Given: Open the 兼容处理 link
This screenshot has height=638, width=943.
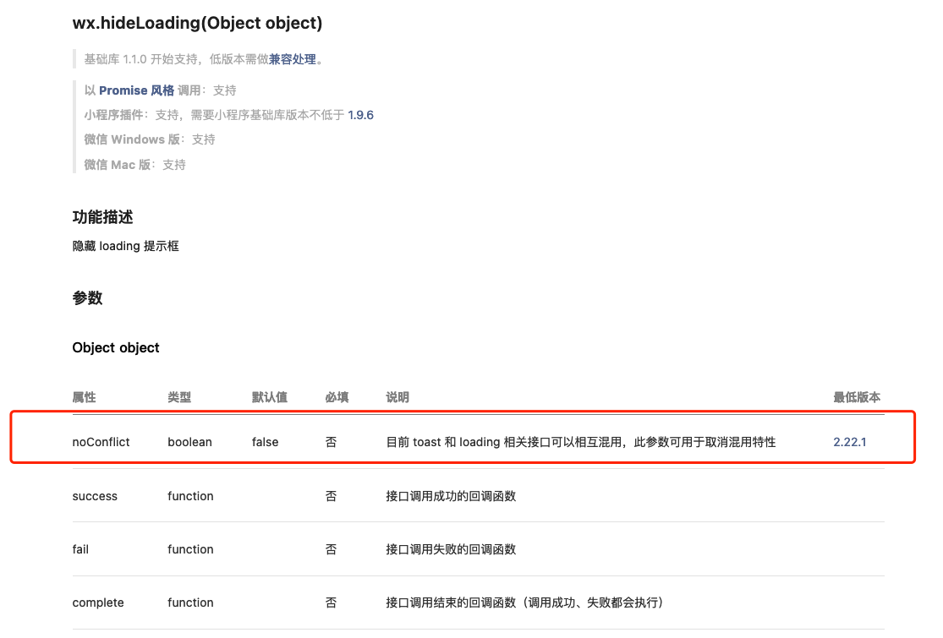Looking at the screenshot, I should 293,58.
